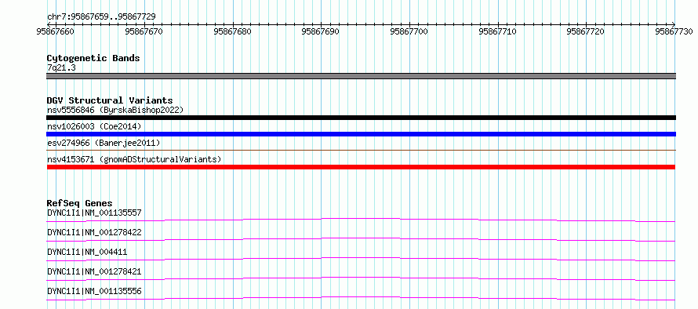Select the magenta NM_001278422 transcript line
This screenshot has height=309, width=698.
tap(361, 239)
